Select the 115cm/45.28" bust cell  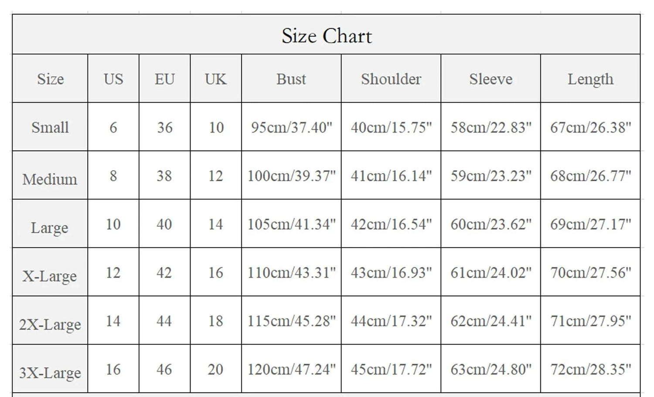[x=291, y=321]
